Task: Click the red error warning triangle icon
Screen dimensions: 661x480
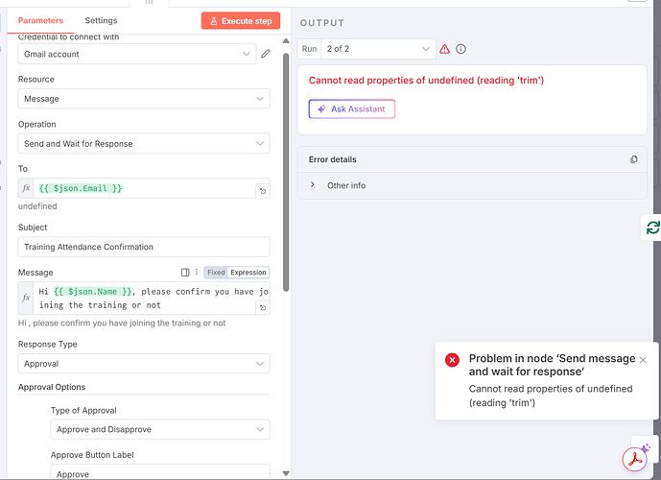Action: (x=444, y=49)
